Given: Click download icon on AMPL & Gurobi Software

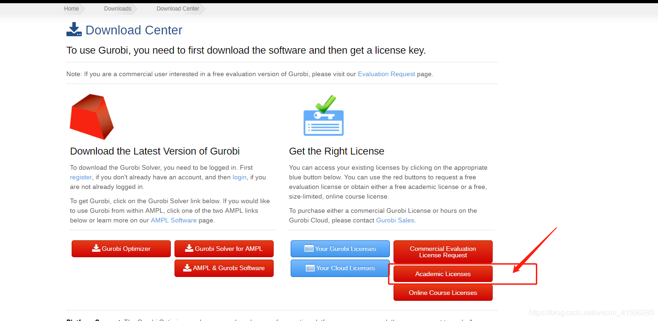Looking at the screenshot, I should pos(187,267).
